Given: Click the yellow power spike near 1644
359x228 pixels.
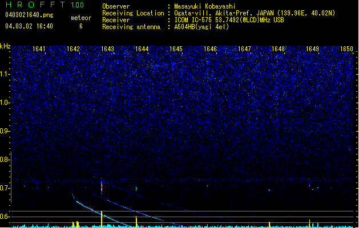Looking at the screenshot, I should (136, 222).
